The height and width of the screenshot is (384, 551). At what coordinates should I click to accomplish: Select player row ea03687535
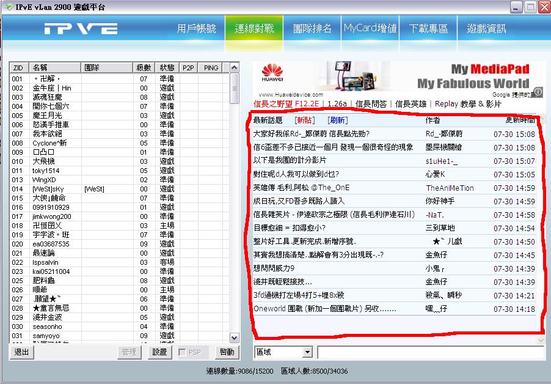coord(120,244)
